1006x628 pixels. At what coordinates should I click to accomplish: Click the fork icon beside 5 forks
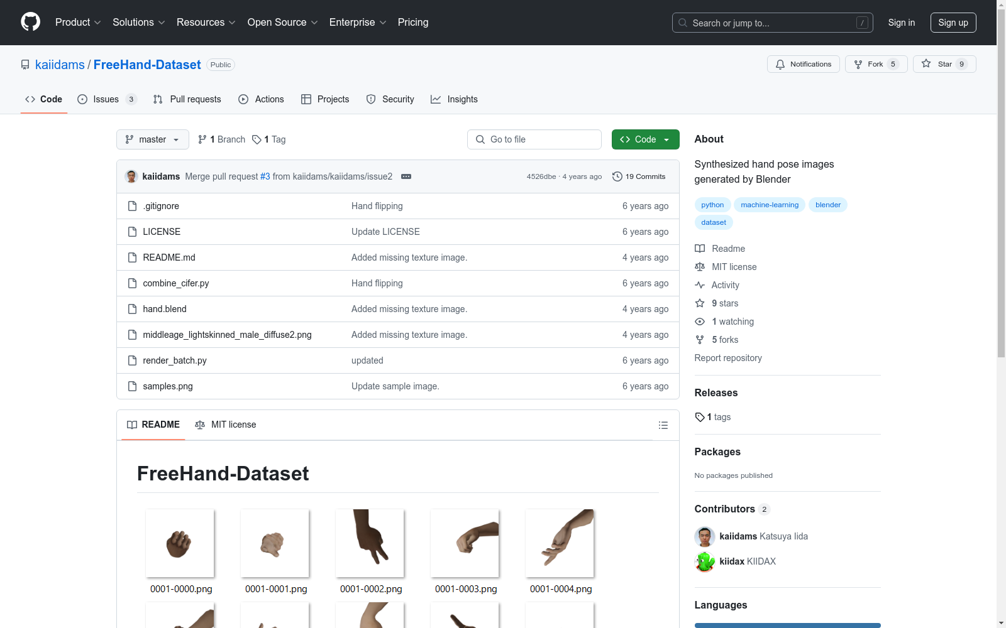700,340
